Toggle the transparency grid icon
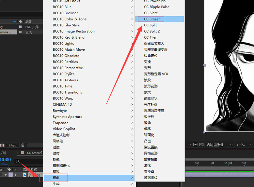The image size is (254, 187). (201, 145)
